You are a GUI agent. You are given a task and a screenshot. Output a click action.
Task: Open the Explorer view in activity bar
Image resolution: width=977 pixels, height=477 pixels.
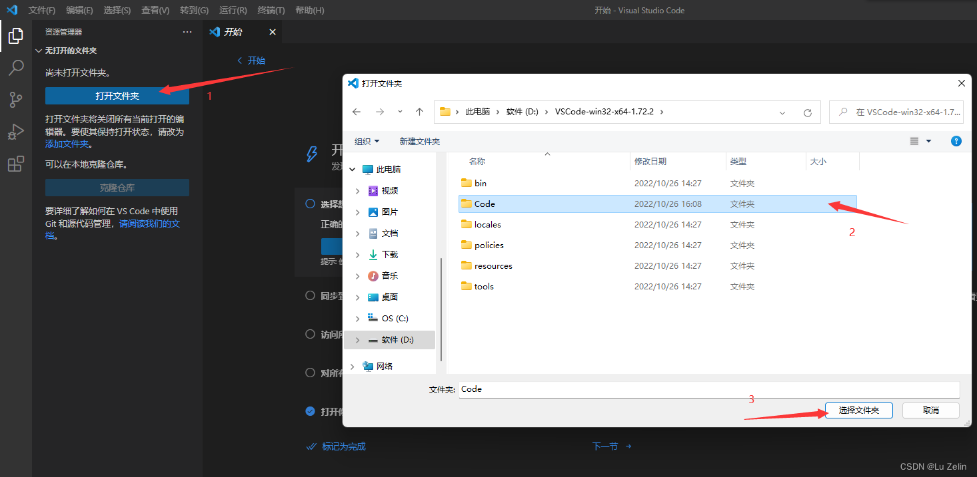pyautogui.click(x=15, y=36)
